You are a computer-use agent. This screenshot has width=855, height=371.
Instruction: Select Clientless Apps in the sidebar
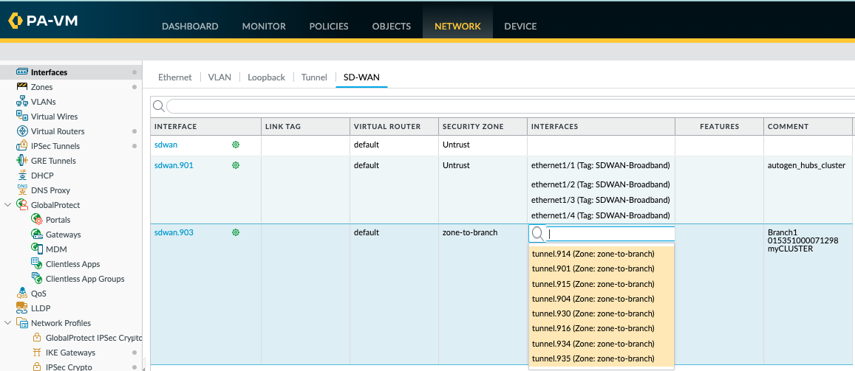[x=72, y=264]
